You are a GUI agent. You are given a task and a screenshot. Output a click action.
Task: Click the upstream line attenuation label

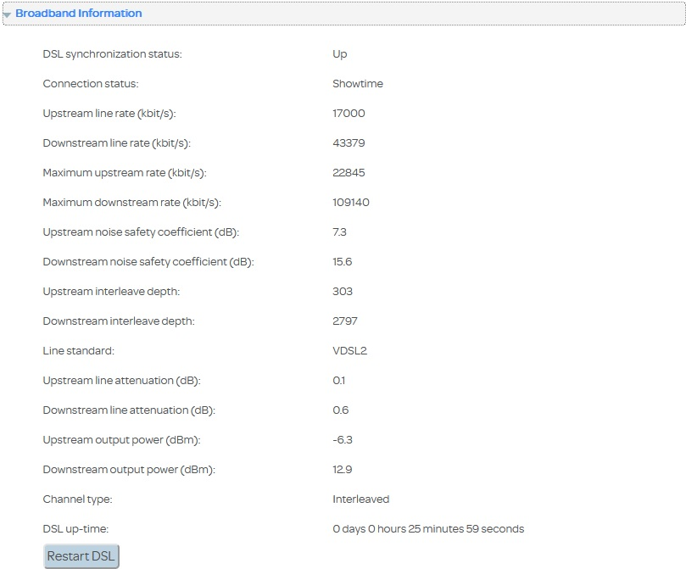pyautogui.click(x=121, y=381)
